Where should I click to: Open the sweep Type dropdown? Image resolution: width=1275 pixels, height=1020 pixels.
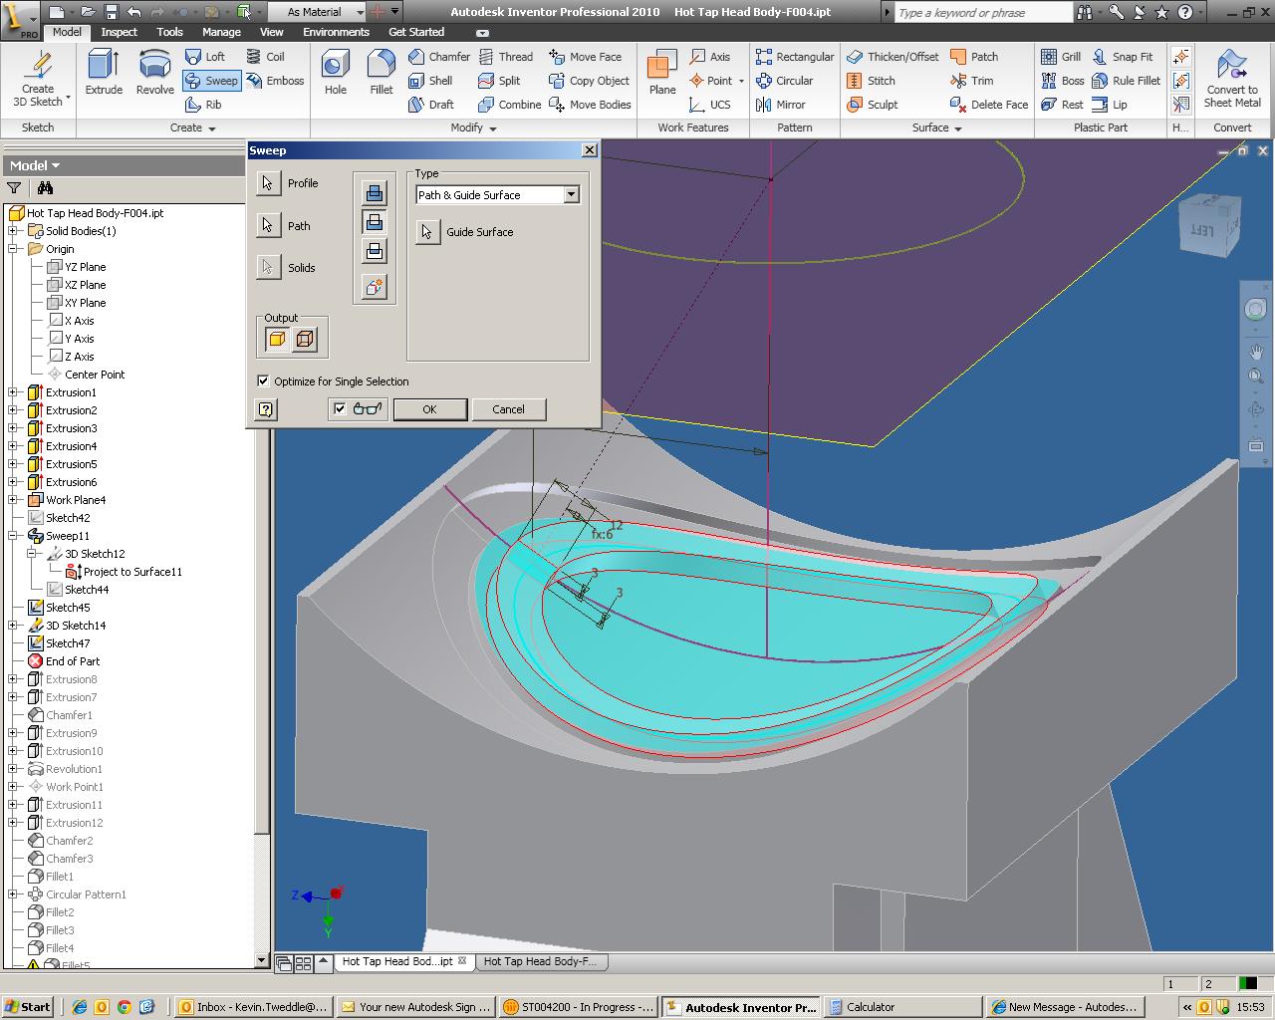[x=572, y=195]
